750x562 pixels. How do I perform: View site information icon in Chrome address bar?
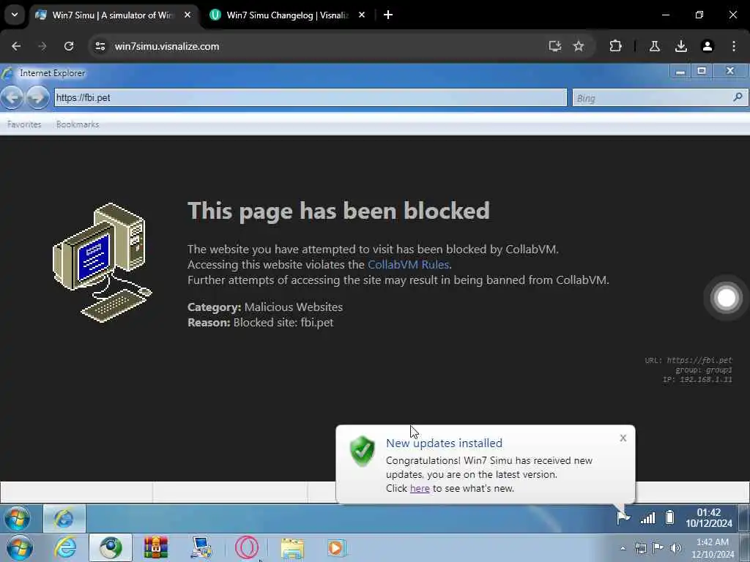(x=100, y=46)
